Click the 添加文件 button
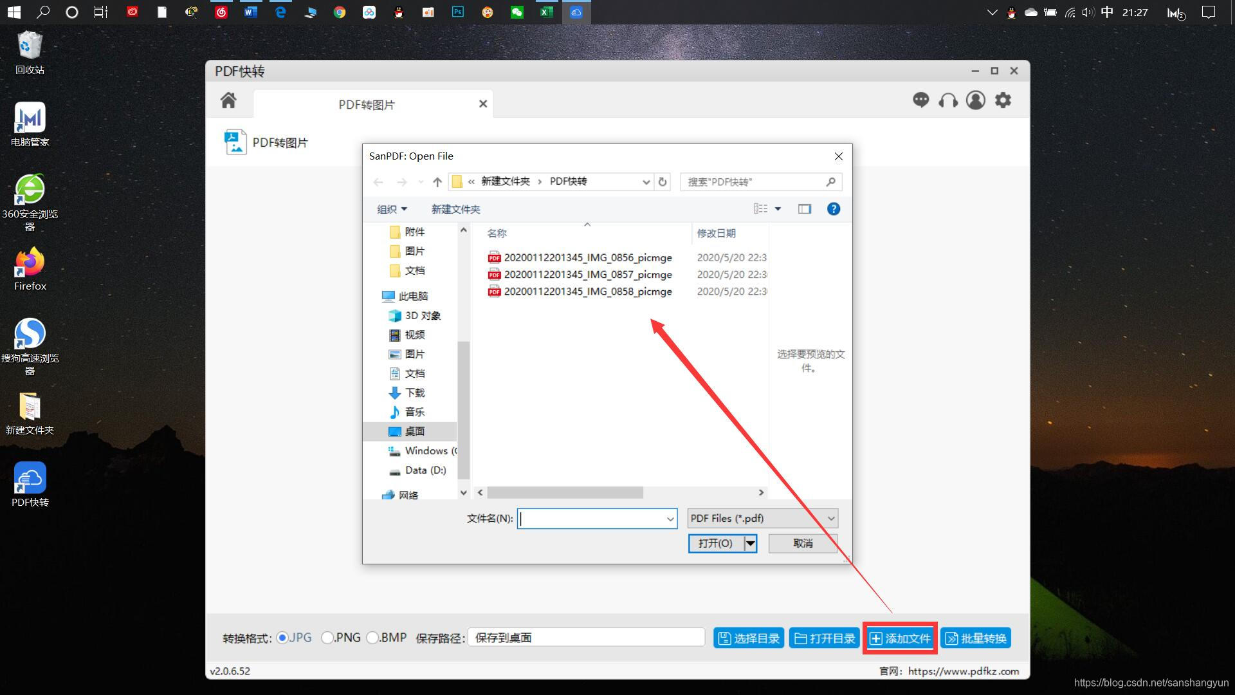This screenshot has height=695, width=1235. click(900, 638)
